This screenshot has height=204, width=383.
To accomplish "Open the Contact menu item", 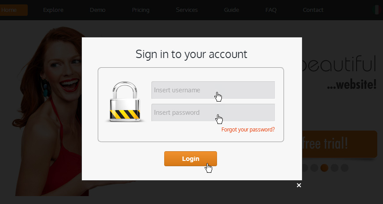I will [313, 10].
